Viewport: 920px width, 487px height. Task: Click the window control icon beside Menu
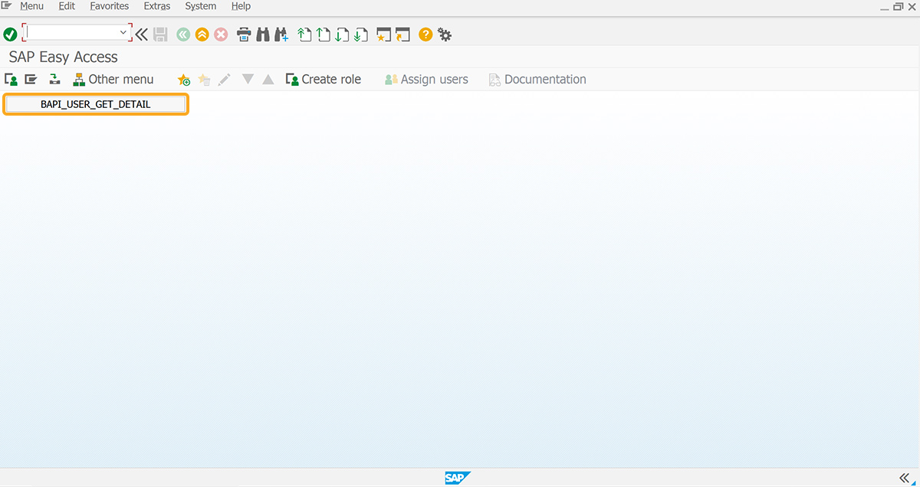pos(6,5)
